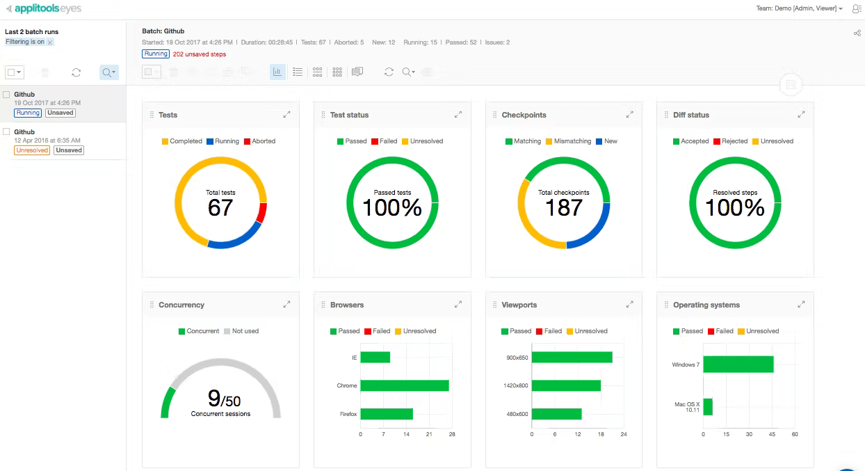Image resolution: width=865 pixels, height=471 pixels.
Task: Click the share batch icon
Action: click(x=857, y=33)
